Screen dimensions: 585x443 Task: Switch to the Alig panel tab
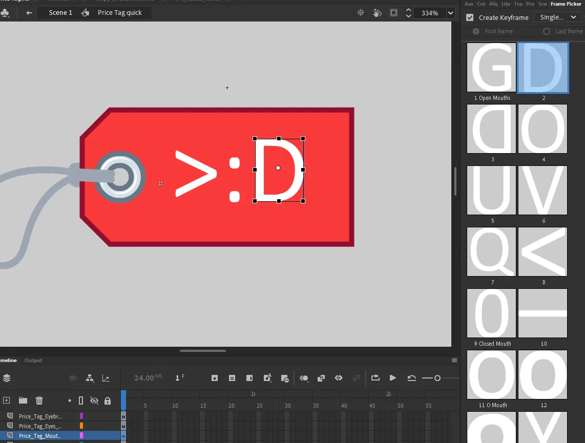point(494,4)
